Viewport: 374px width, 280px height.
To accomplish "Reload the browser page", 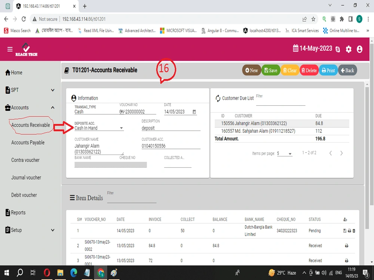I will click(24, 19).
